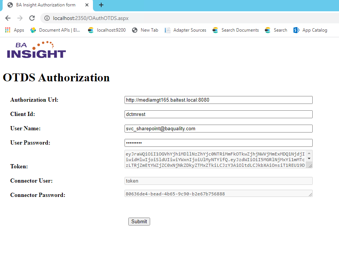339x256 pixels.
Task: Click the 'Connector User:' label
Action: pos(32,181)
